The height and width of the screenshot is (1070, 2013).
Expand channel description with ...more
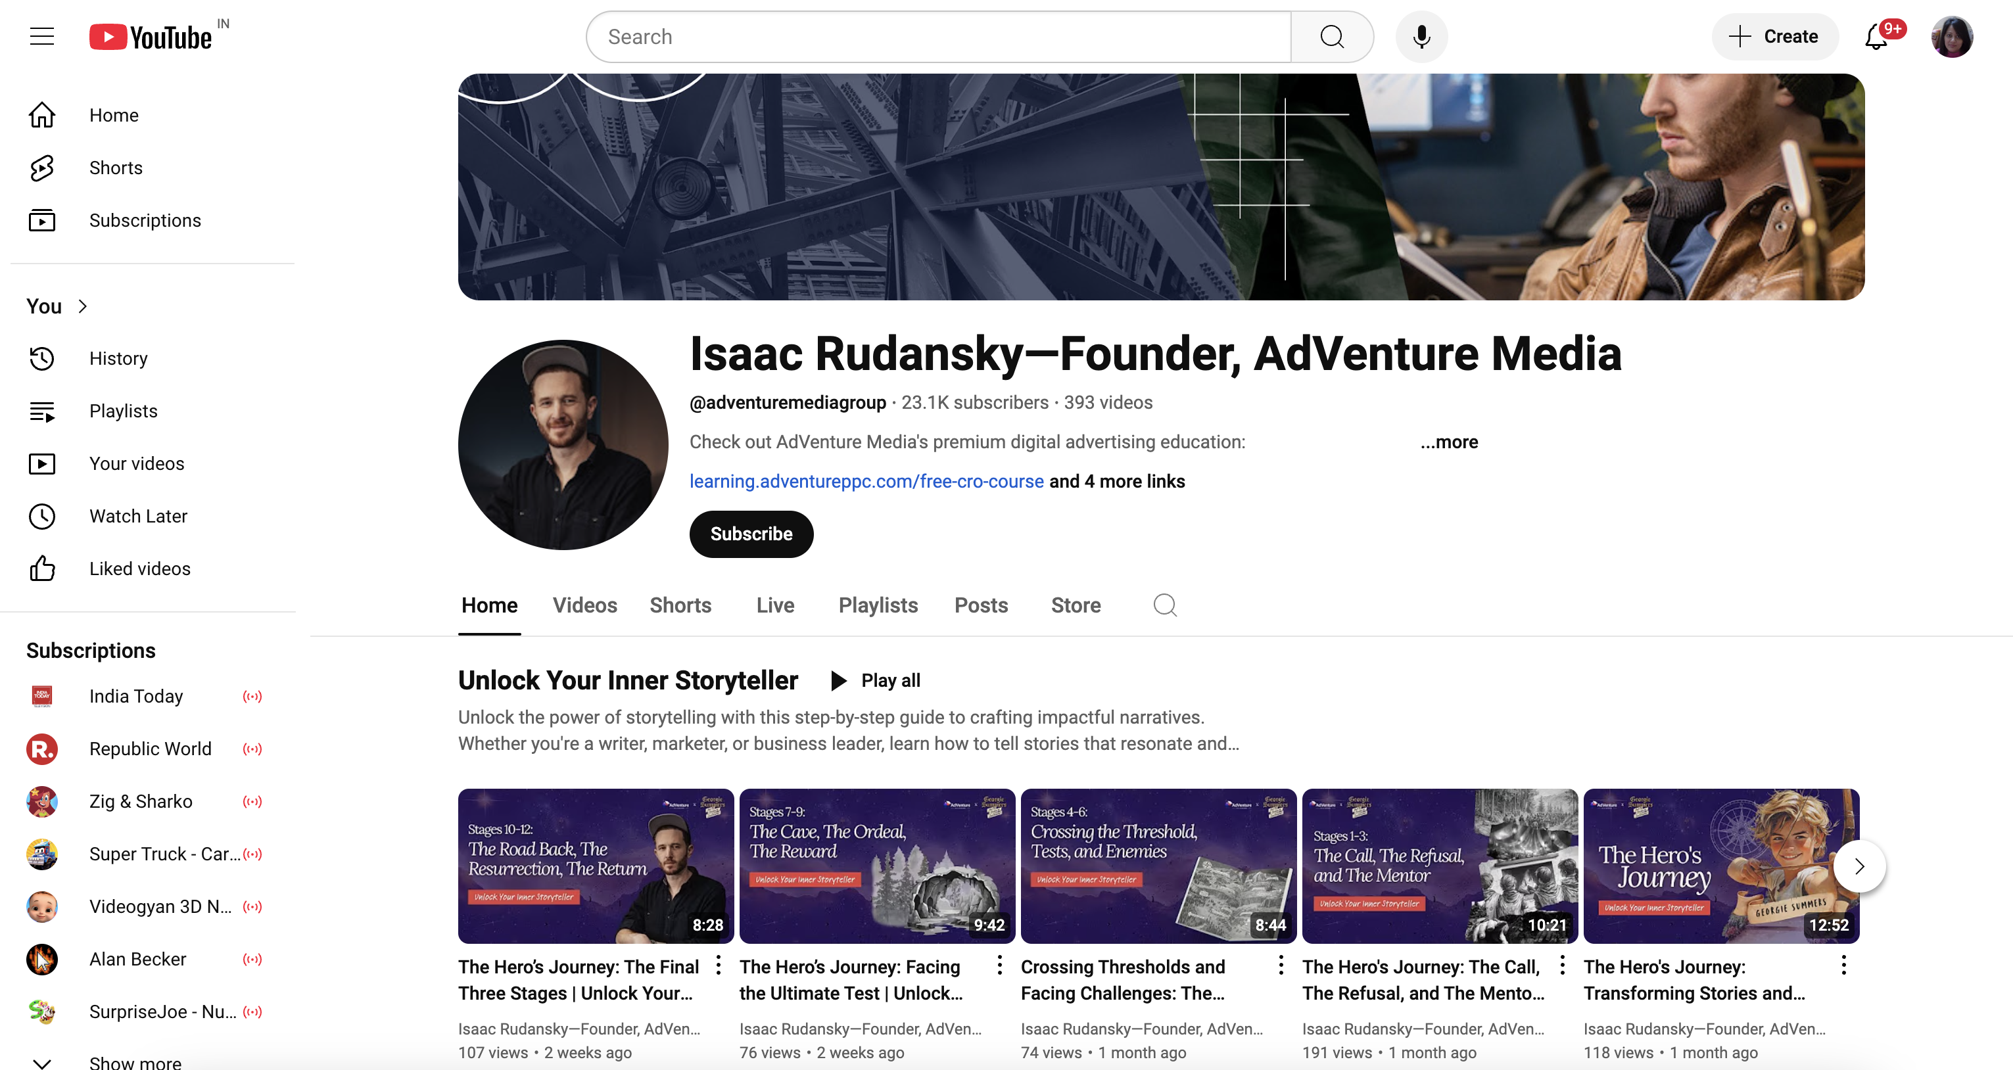tap(1449, 441)
